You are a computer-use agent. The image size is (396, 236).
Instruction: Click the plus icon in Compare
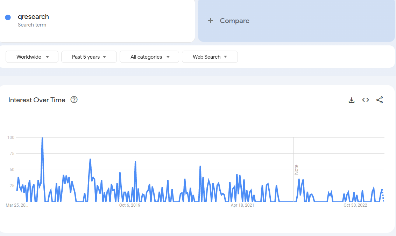click(210, 21)
